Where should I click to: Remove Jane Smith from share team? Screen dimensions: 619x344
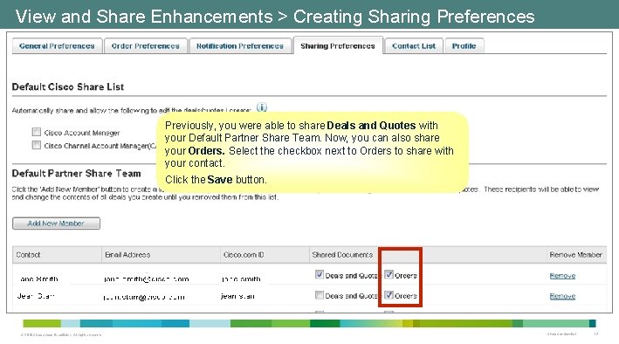[562, 276]
